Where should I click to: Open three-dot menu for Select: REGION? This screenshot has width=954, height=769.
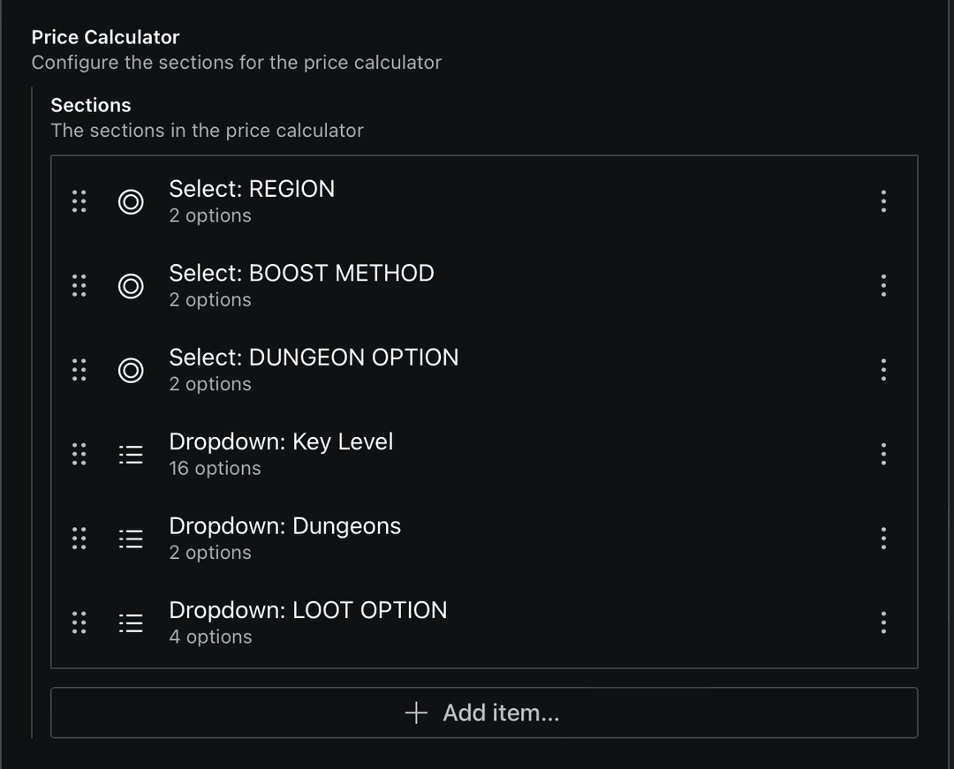(x=883, y=201)
